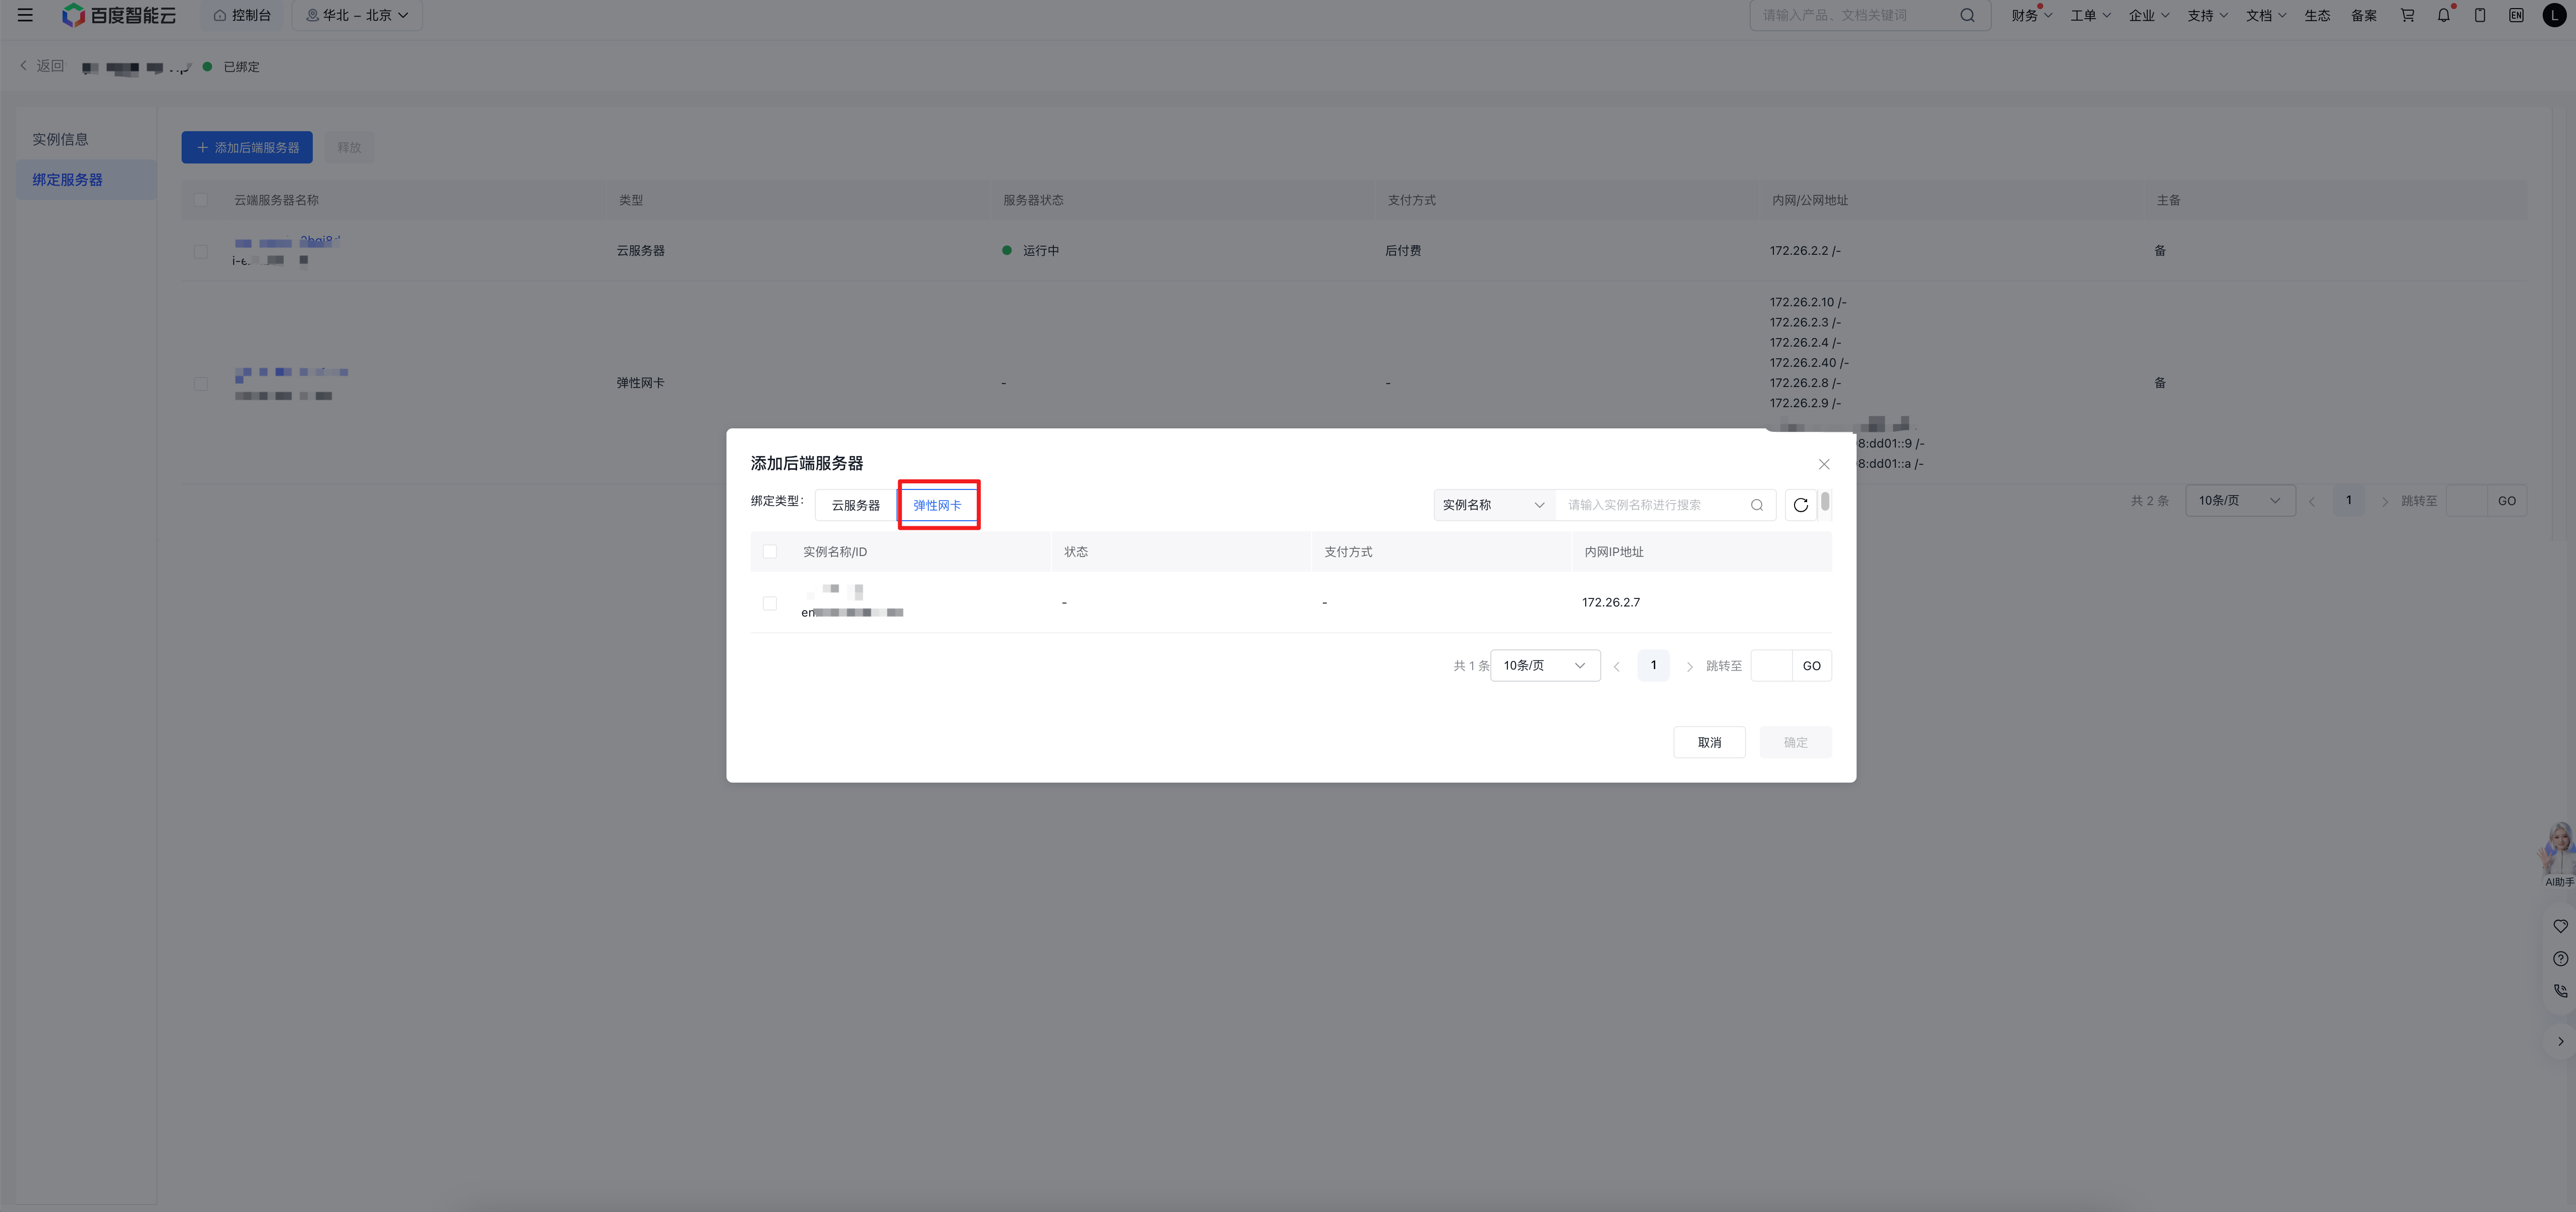Close the 添加后端服务器 dialog
The width and height of the screenshot is (2576, 1212).
pyautogui.click(x=1824, y=464)
